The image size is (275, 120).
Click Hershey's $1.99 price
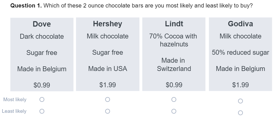(x=107, y=85)
